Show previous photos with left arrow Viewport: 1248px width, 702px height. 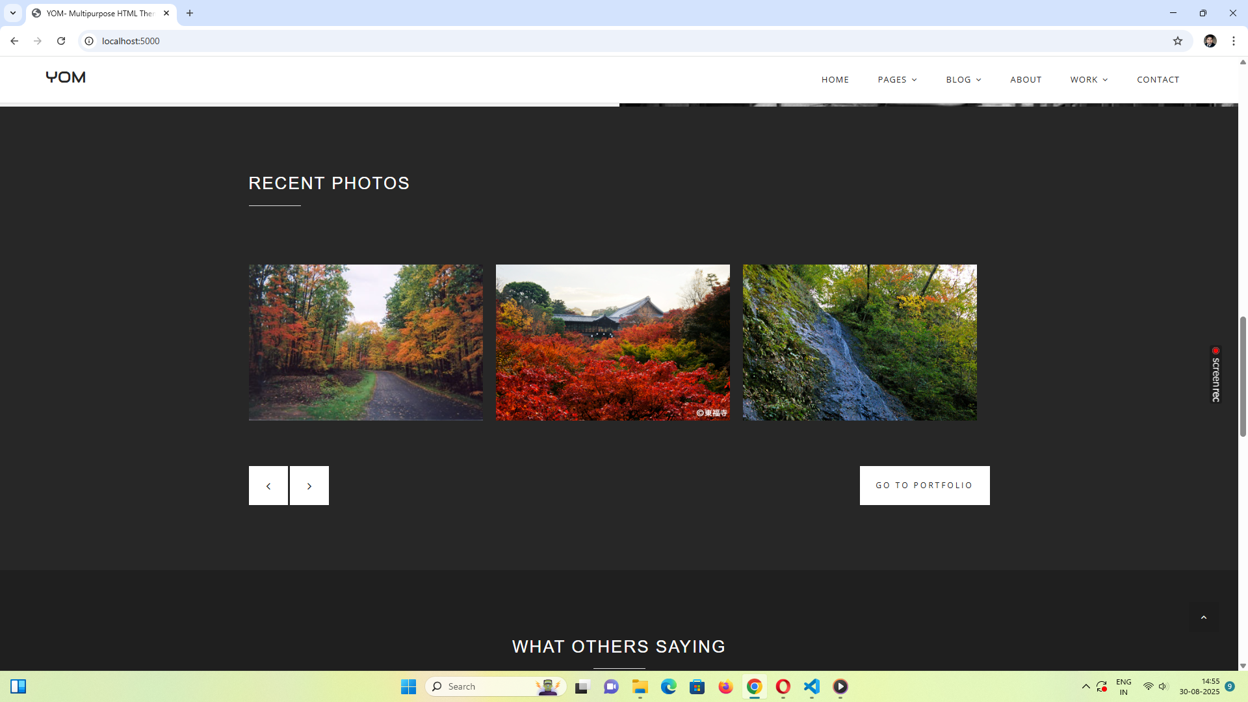click(x=268, y=486)
